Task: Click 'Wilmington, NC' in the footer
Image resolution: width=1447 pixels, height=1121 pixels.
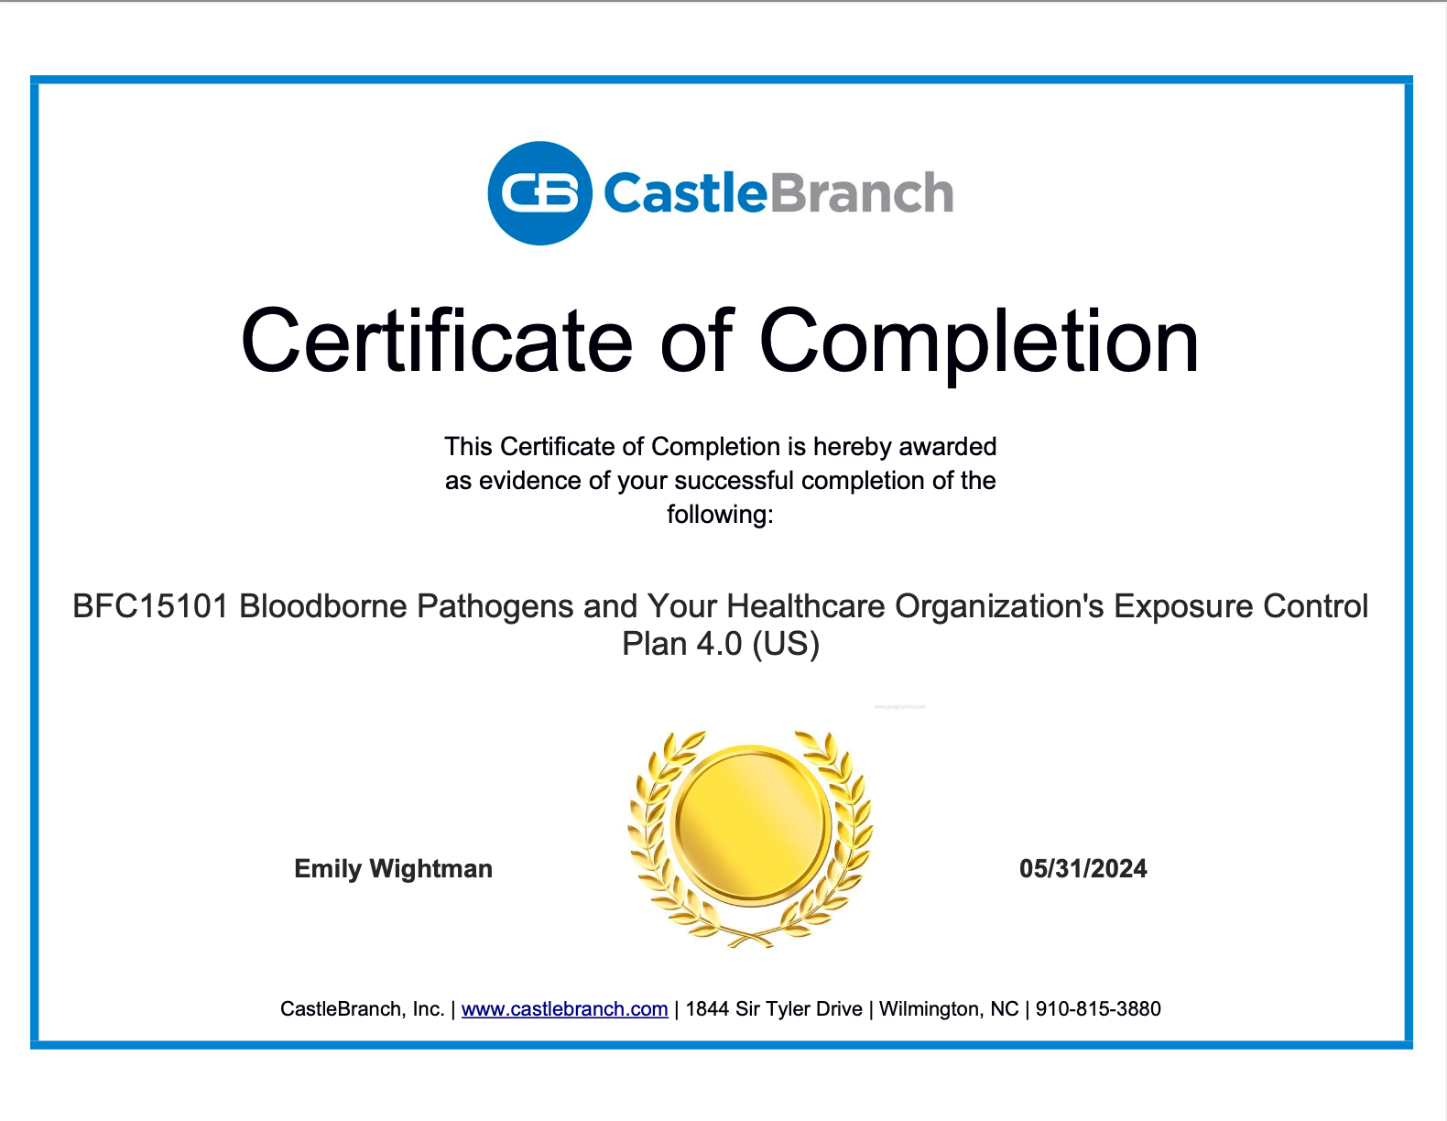Action: 949,1008
